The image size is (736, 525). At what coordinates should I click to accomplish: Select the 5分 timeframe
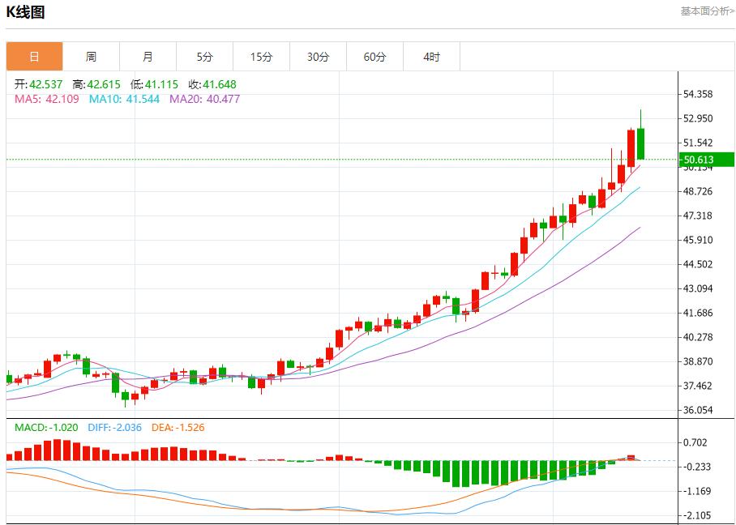(204, 57)
